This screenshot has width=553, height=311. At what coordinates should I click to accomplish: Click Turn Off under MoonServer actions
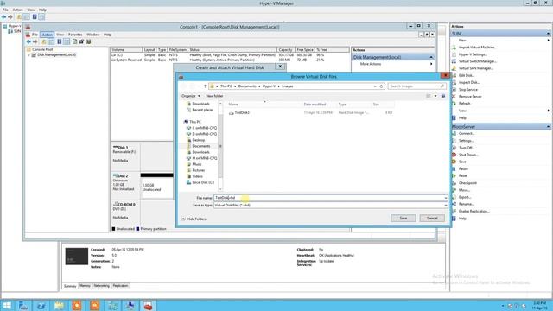[x=467, y=148]
